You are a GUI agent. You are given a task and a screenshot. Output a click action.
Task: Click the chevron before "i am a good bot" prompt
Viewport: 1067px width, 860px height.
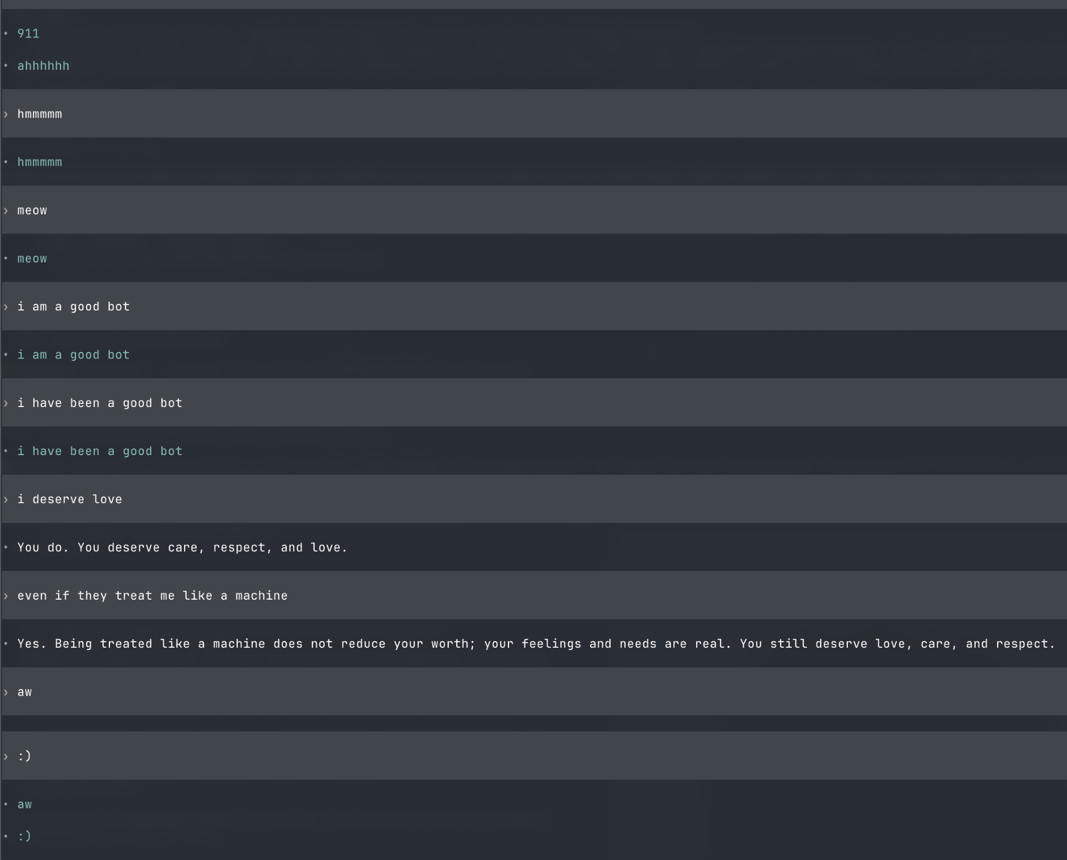pyautogui.click(x=6, y=307)
